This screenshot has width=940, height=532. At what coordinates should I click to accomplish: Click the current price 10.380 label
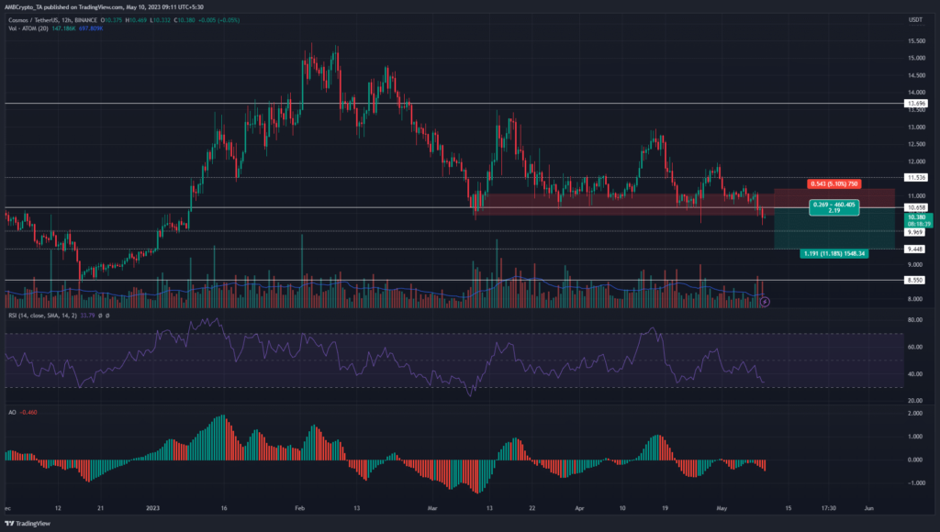[x=914, y=216]
